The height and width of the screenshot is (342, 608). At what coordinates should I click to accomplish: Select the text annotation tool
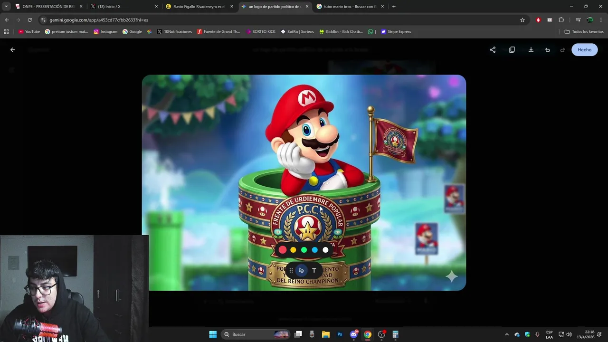click(314, 271)
